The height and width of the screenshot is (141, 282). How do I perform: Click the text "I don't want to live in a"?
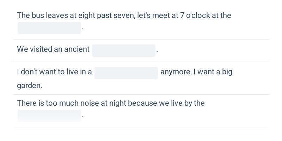coord(54,72)
